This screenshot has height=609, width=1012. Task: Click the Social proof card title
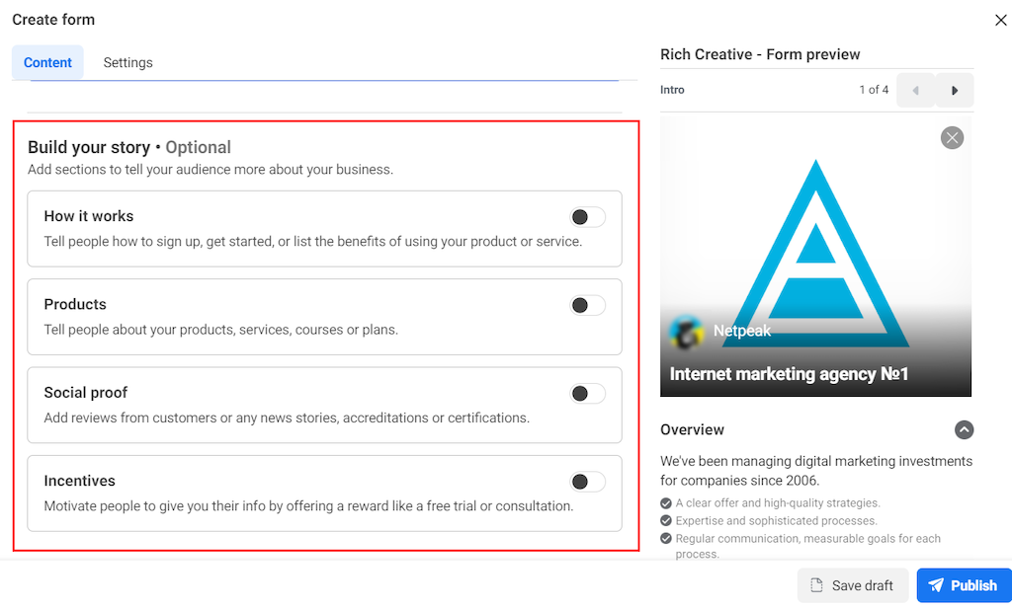point(85,393)
